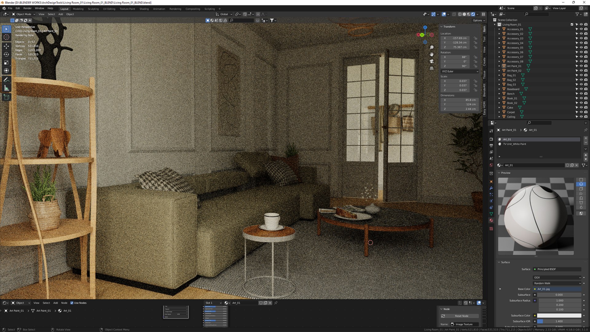Toggle the fake user shield for Art_01
This screenshot has width=590, height=332.
[568, 165]
